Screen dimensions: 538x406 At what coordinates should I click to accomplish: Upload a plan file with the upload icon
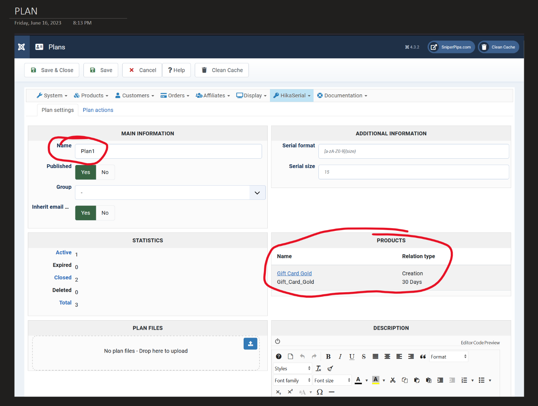click(250, 344)
